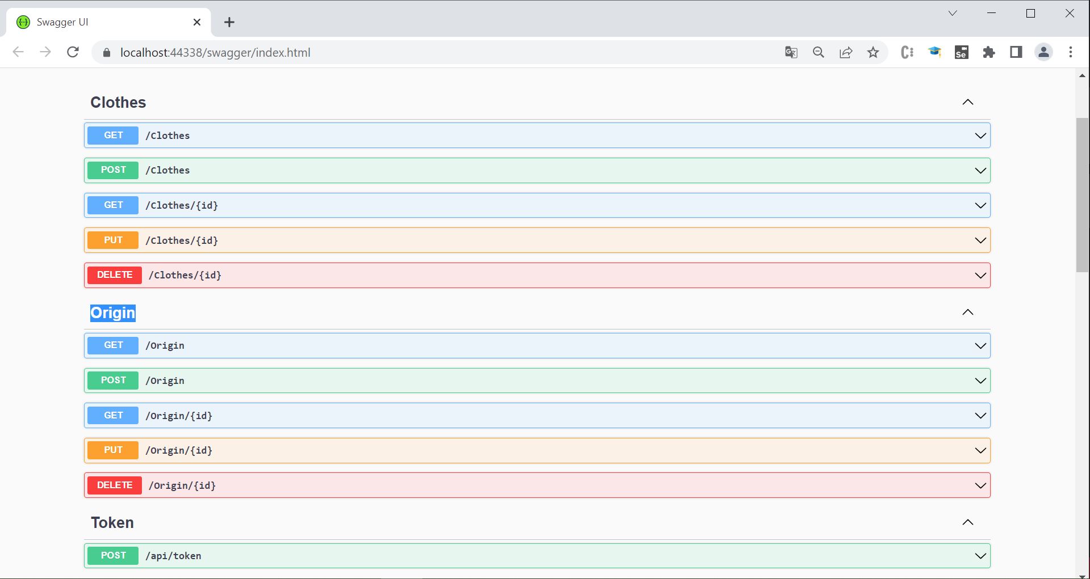
Task: Open the profile avatar menu
Action: tap(1043, 52)
